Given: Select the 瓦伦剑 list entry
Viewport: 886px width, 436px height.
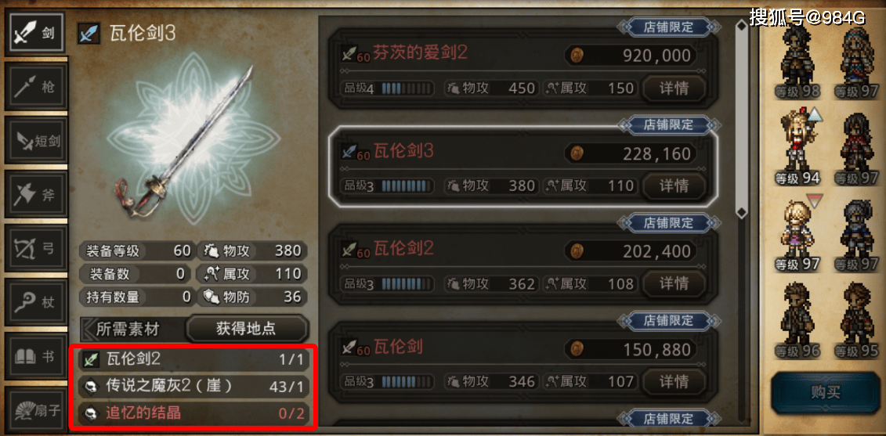Looking at the screenshot, I should [x=523, y=361].
